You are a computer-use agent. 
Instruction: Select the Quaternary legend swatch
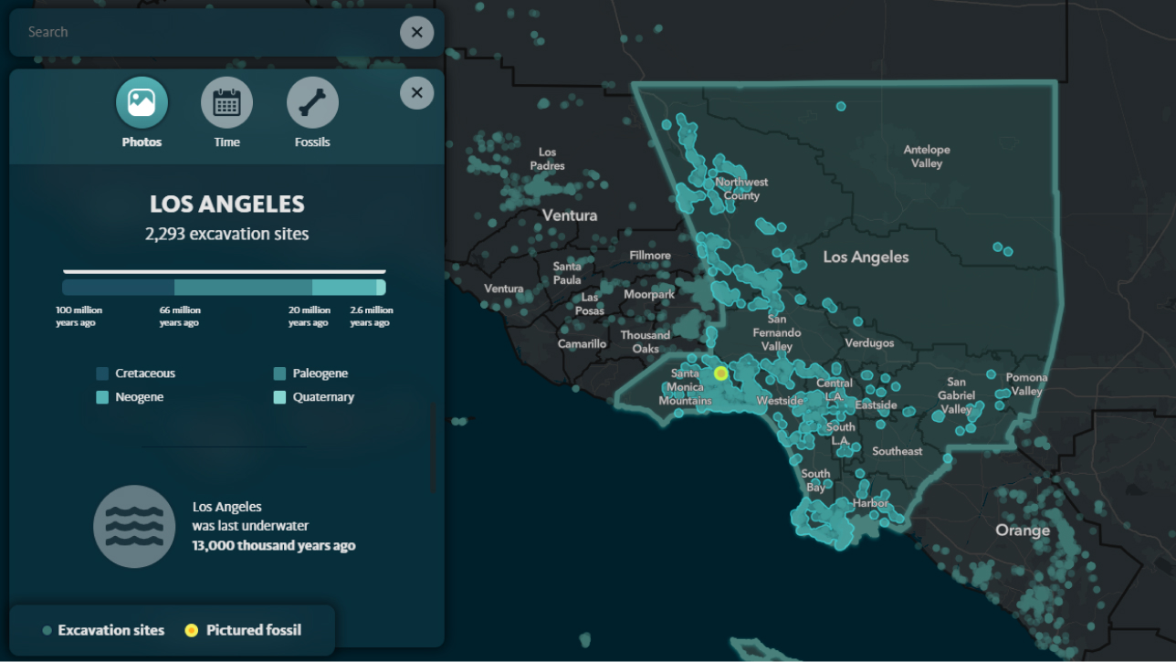click(x=279, y=397)
